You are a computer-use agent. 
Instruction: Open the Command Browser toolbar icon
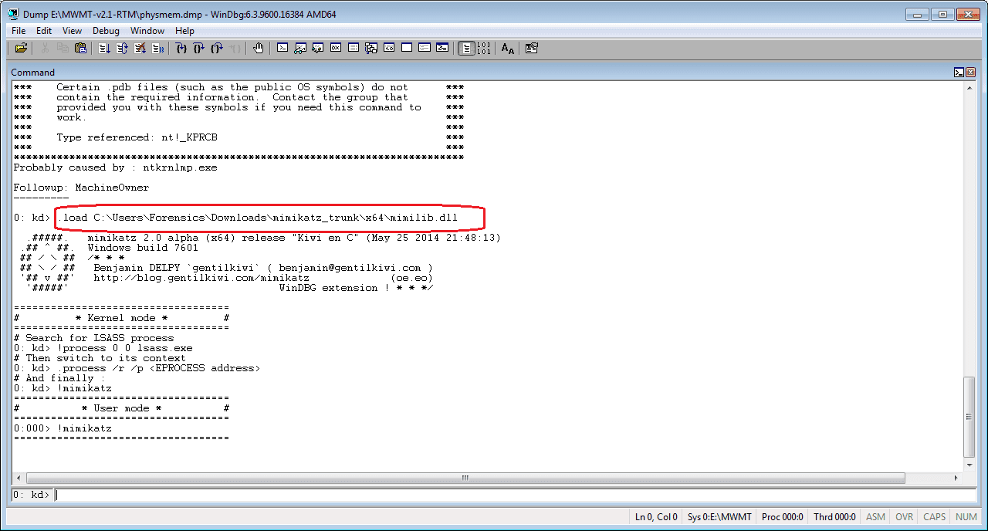point(442,48)
